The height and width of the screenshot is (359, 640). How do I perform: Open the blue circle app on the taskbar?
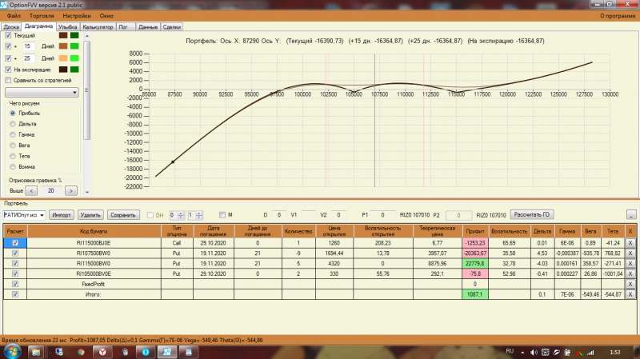(146, 352)
